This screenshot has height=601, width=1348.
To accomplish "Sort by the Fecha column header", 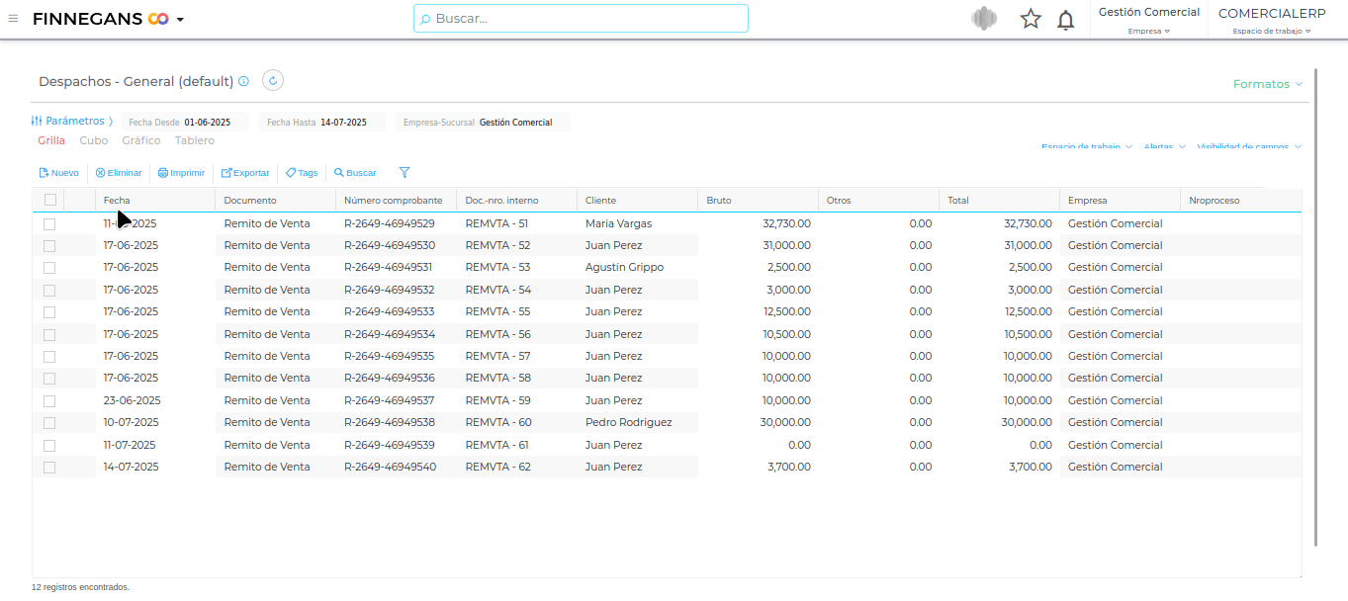I will coord(154,200).
